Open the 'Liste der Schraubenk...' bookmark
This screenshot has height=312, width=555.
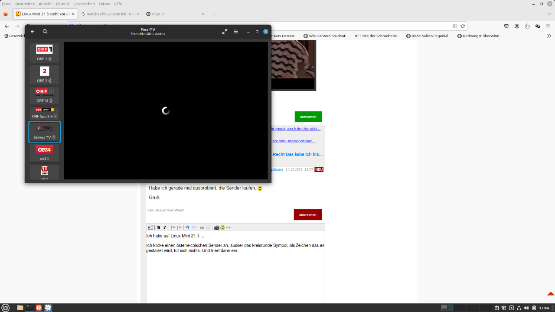(377, 36)
